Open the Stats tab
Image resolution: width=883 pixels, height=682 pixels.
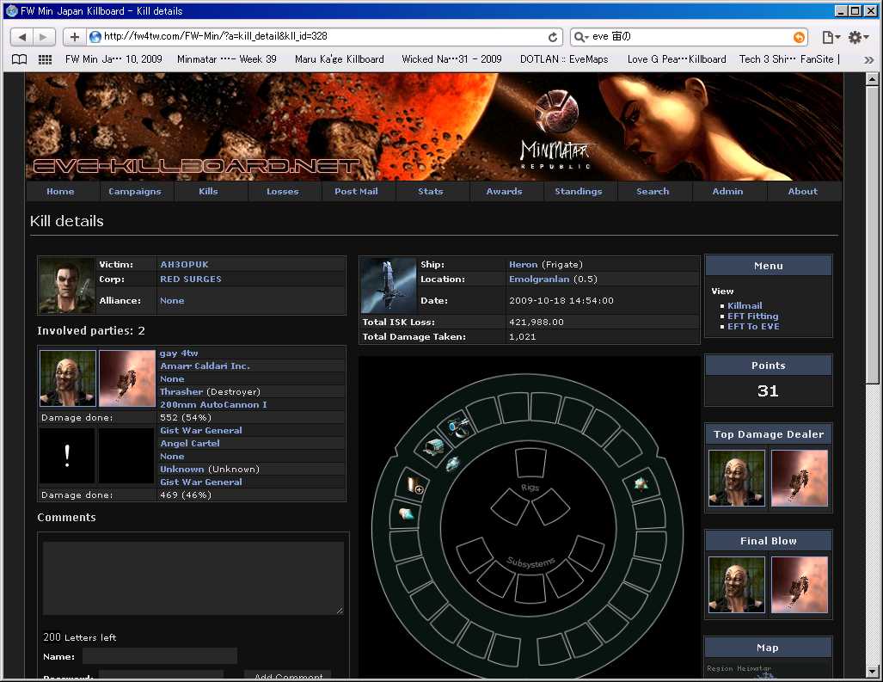pos(431,192)
